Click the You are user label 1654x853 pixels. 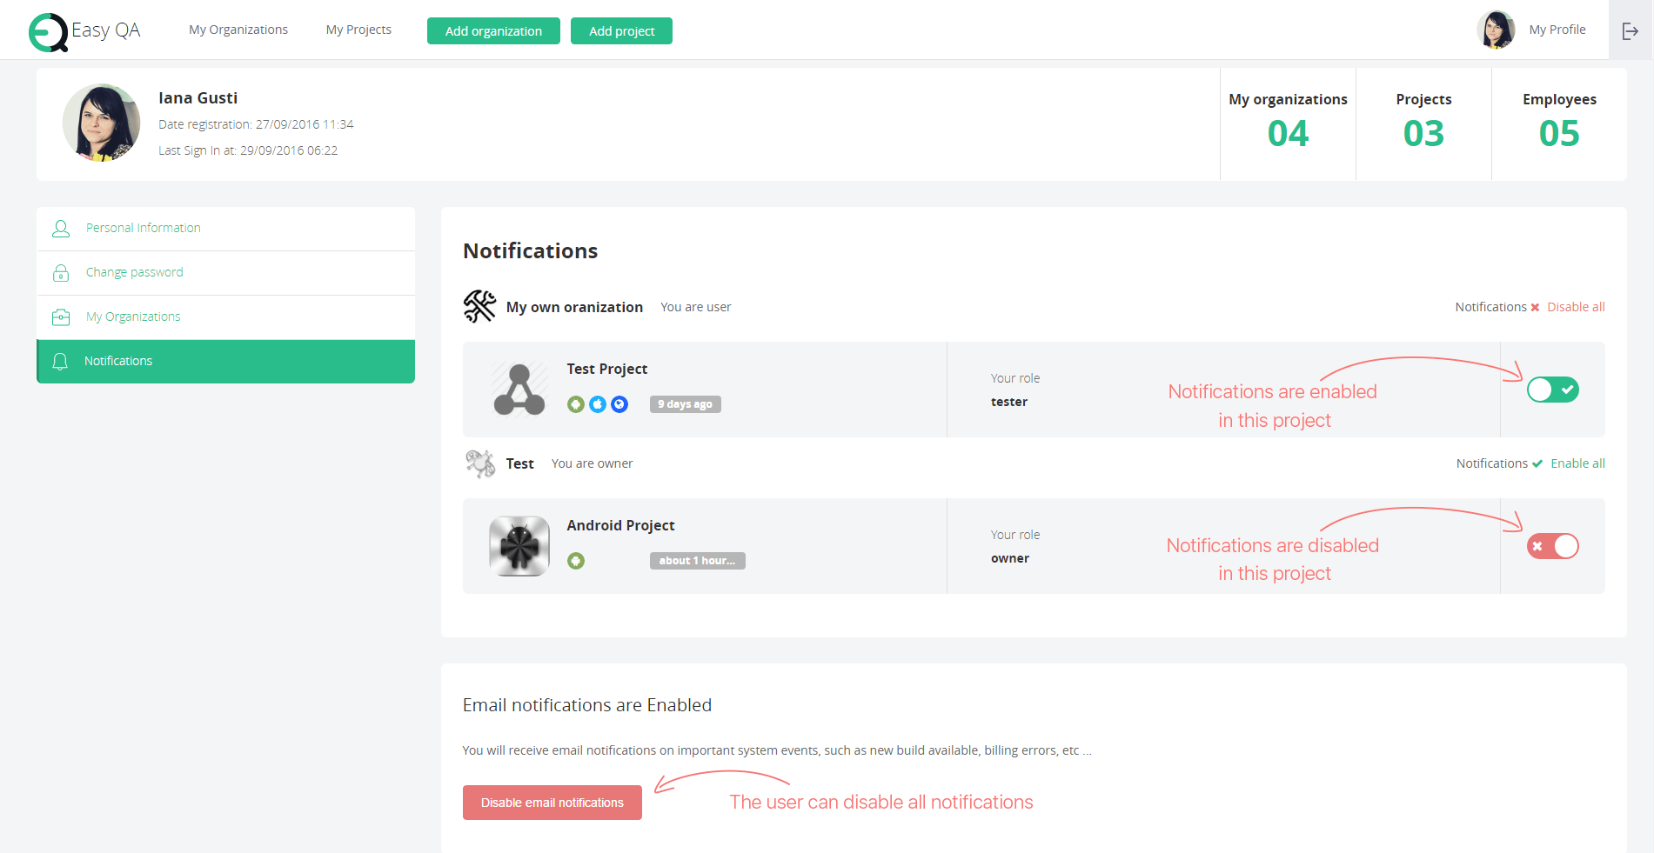point(696,307)
